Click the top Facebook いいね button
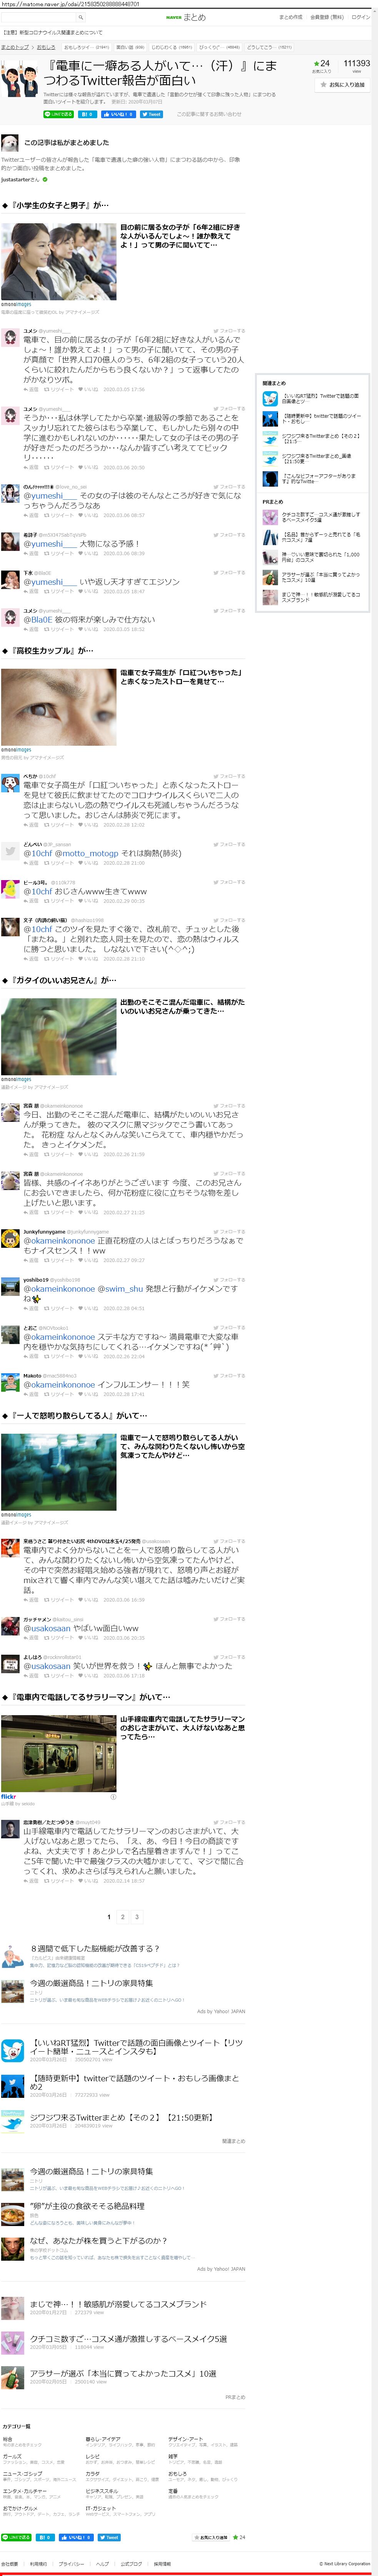Screen dimensions: 378x2576 click(118, 114)
